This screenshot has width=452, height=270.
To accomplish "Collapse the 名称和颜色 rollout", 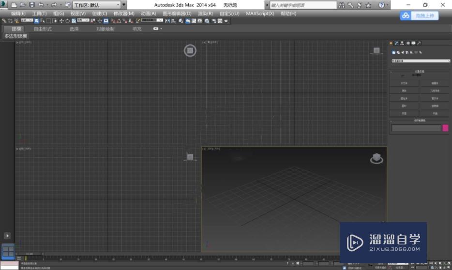I will 420,120.
